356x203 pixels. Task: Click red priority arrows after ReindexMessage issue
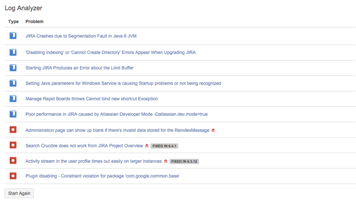click(213, 131)
